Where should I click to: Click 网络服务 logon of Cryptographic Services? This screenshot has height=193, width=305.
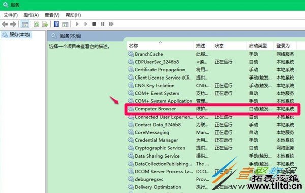[285, 148]
